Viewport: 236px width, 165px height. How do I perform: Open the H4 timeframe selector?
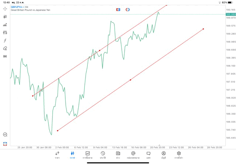coord(5,56)
